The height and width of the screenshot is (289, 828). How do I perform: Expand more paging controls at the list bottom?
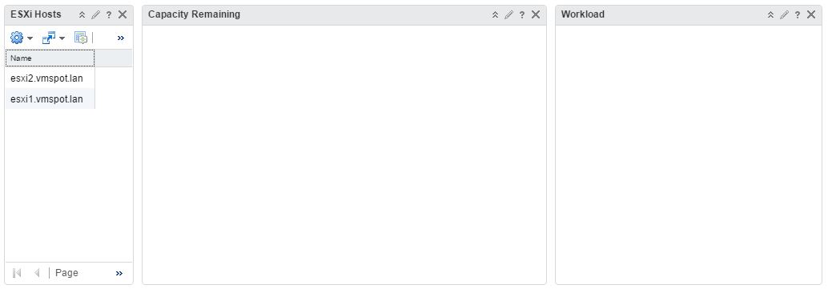click(119, 273)
